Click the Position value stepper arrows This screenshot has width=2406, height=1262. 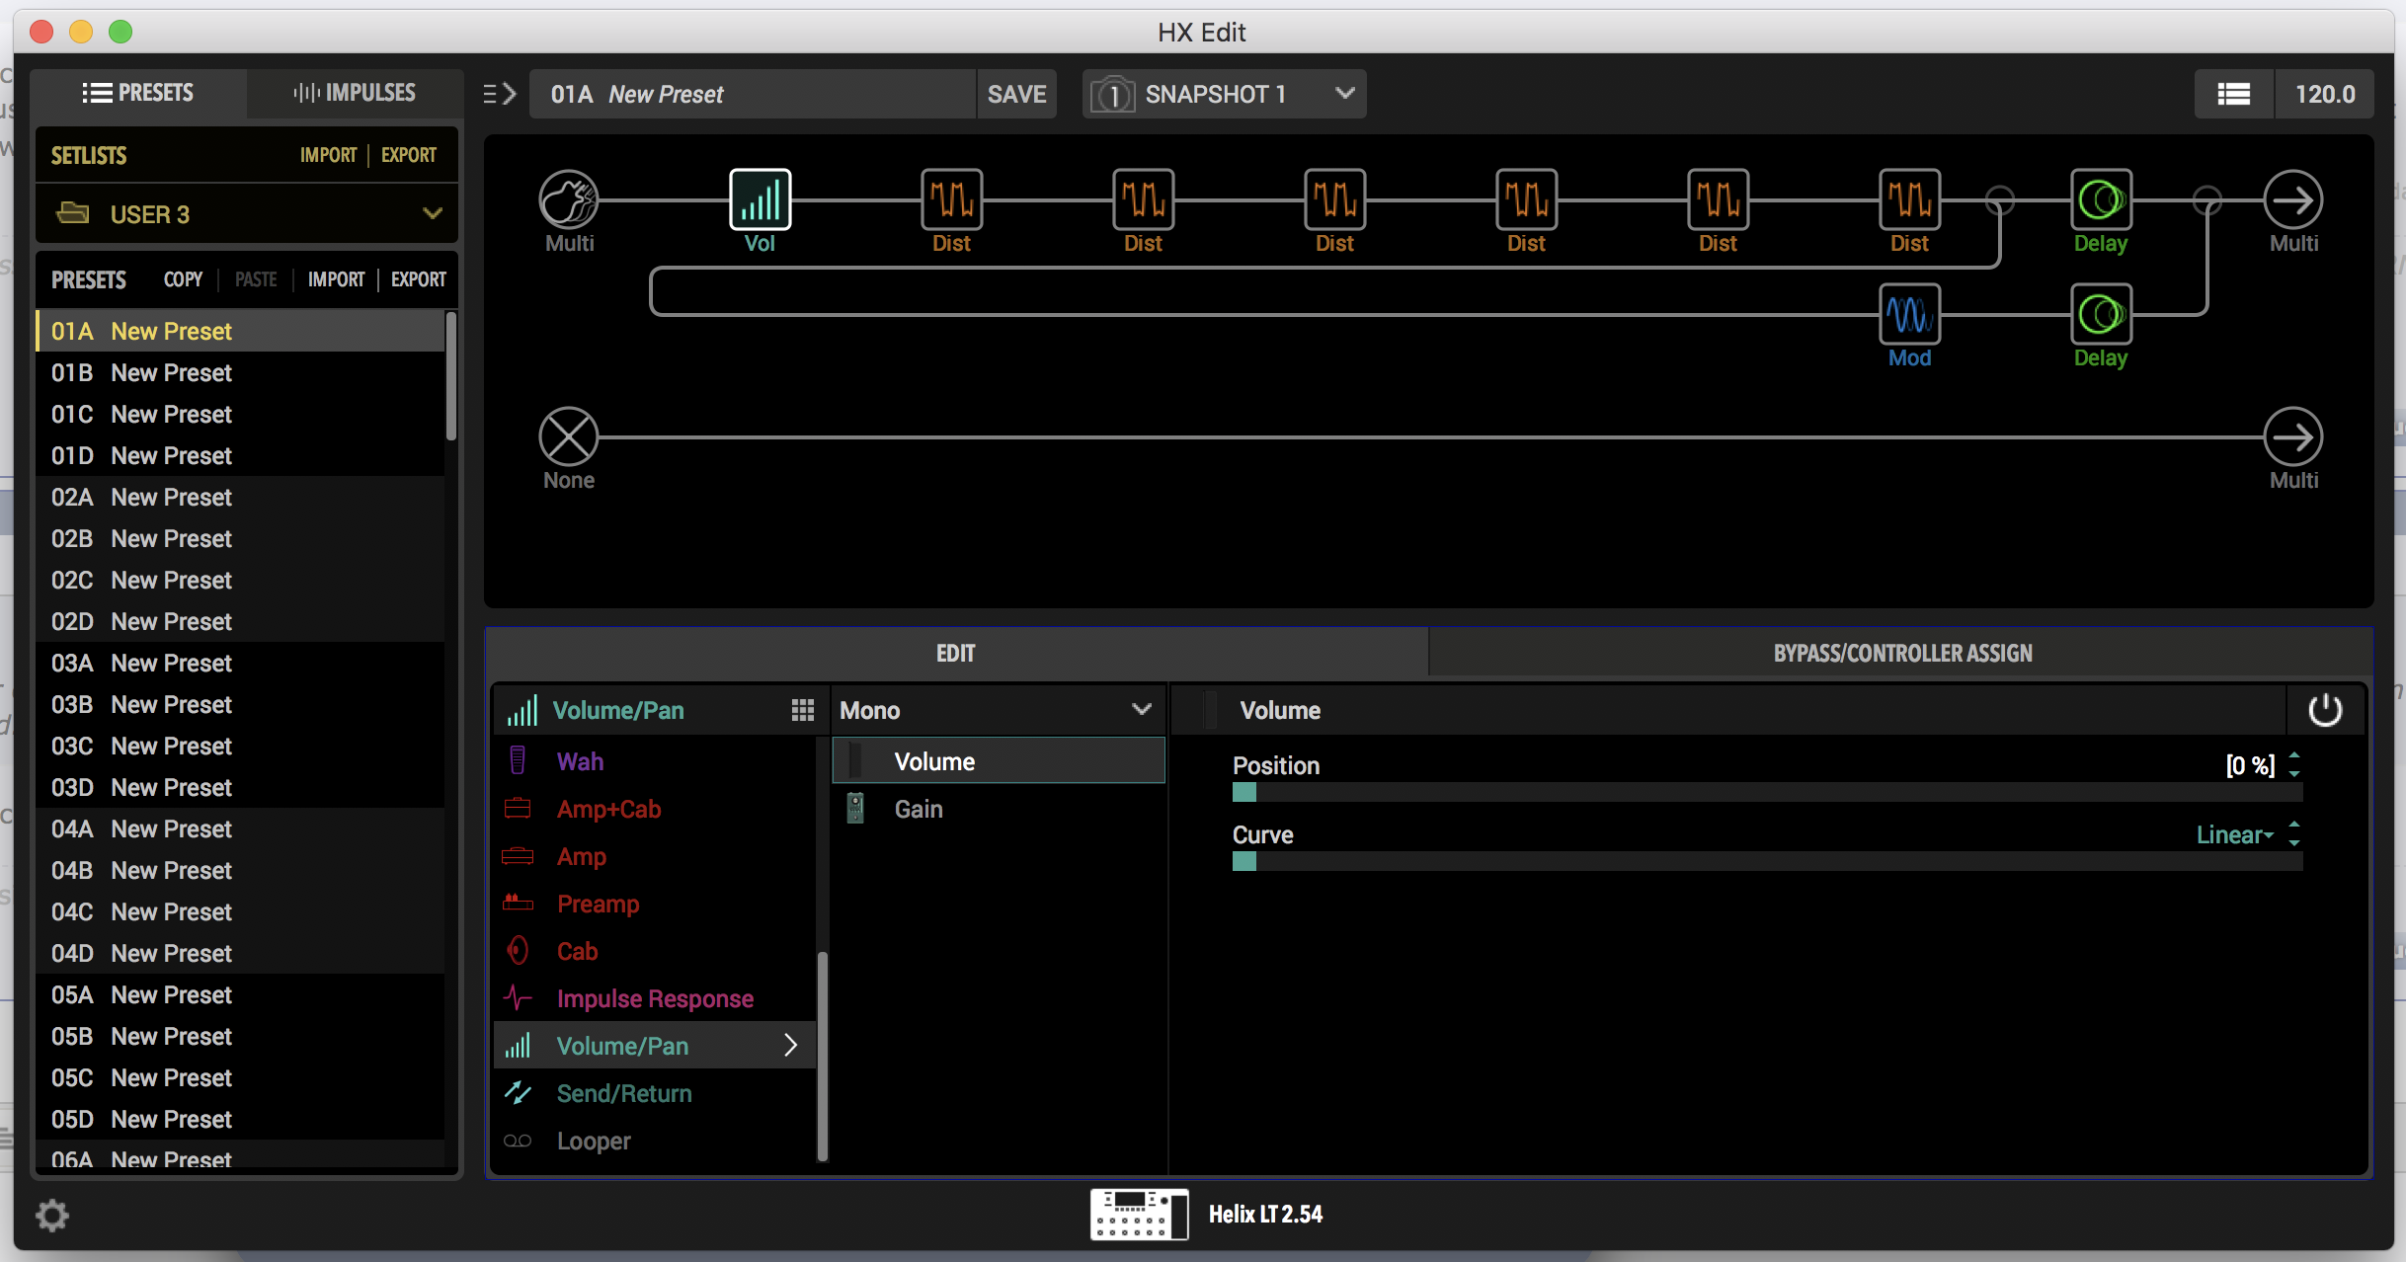[2294, 765]
